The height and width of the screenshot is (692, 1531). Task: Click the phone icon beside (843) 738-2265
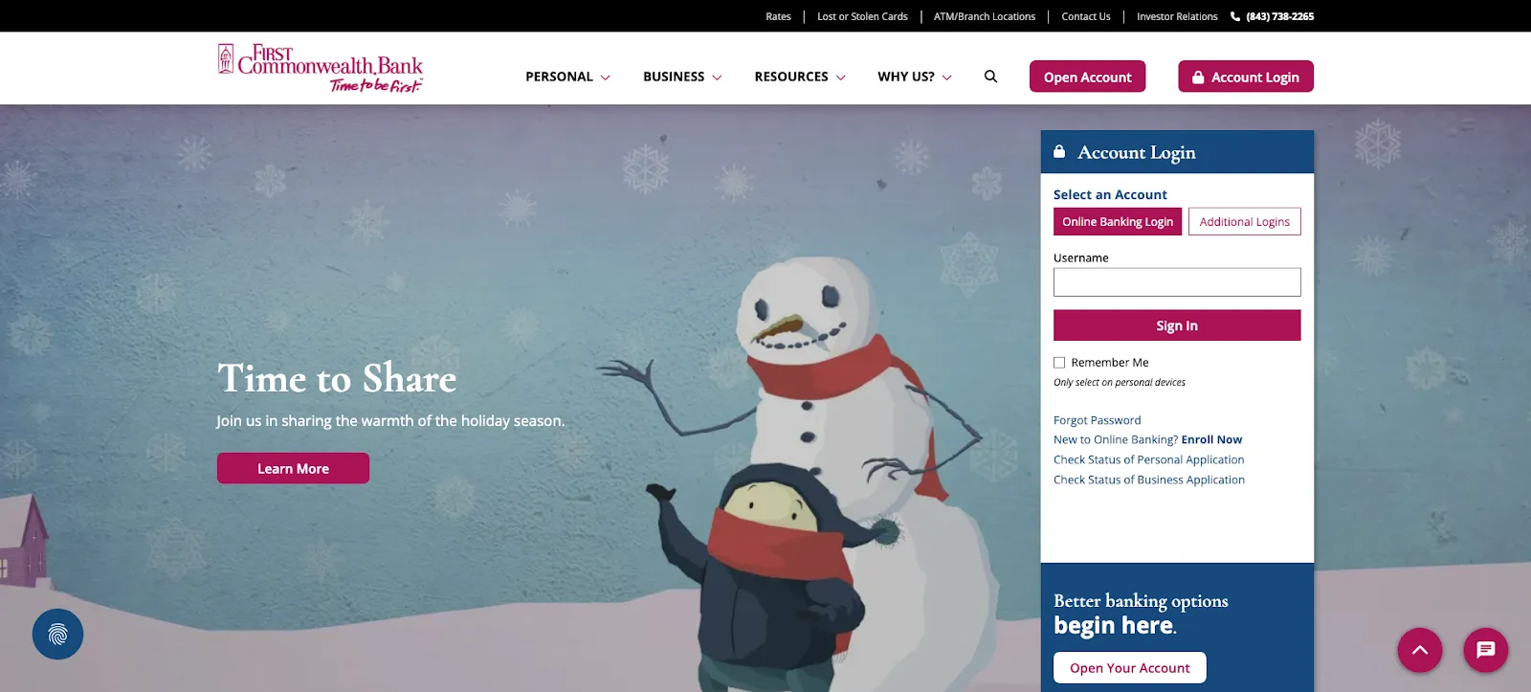point(1235,16)
